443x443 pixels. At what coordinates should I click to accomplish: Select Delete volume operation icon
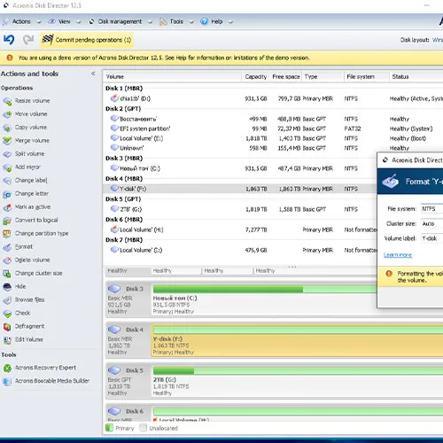click(7, 260)
